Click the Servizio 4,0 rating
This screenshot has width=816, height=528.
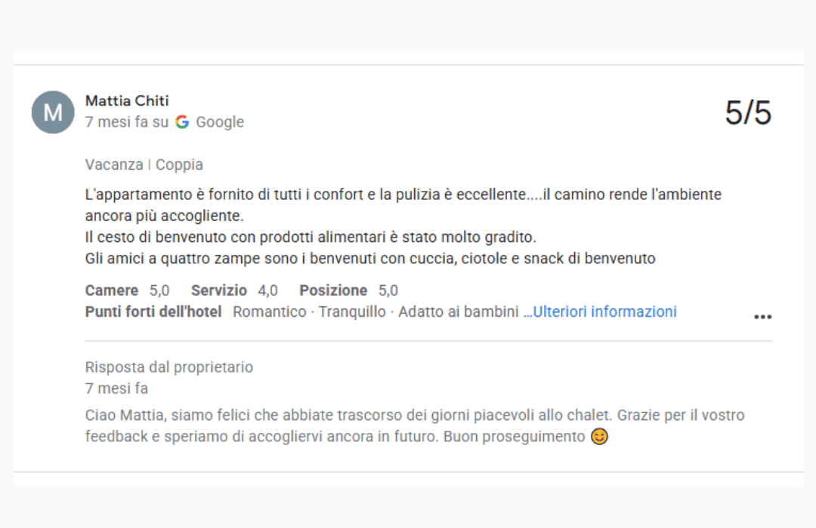coord(234,290)
